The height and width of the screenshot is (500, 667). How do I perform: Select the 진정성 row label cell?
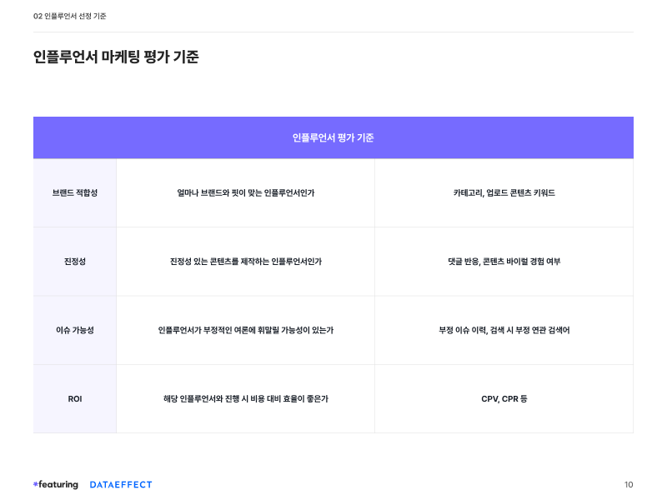tap(75, 262)
